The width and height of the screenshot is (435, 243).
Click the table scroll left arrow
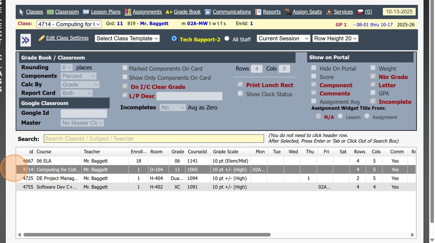click(19, 235)
